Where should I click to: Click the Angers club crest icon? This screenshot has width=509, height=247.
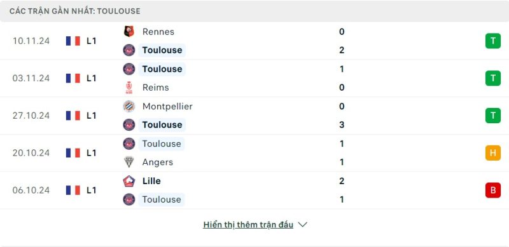pyautogui.click(x=129, y=162)
